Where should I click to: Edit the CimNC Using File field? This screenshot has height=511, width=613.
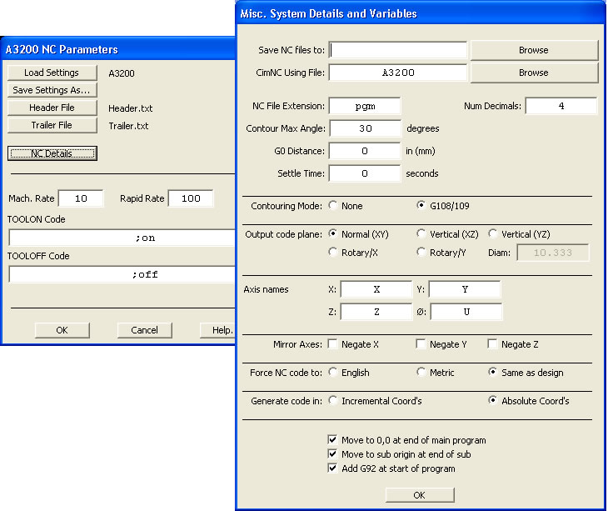(x=398, y=73)
